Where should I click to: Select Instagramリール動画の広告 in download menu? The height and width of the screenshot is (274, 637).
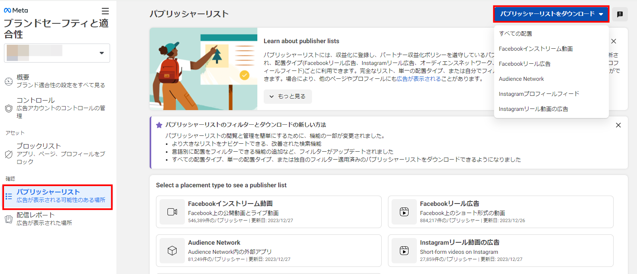(533, 109)
